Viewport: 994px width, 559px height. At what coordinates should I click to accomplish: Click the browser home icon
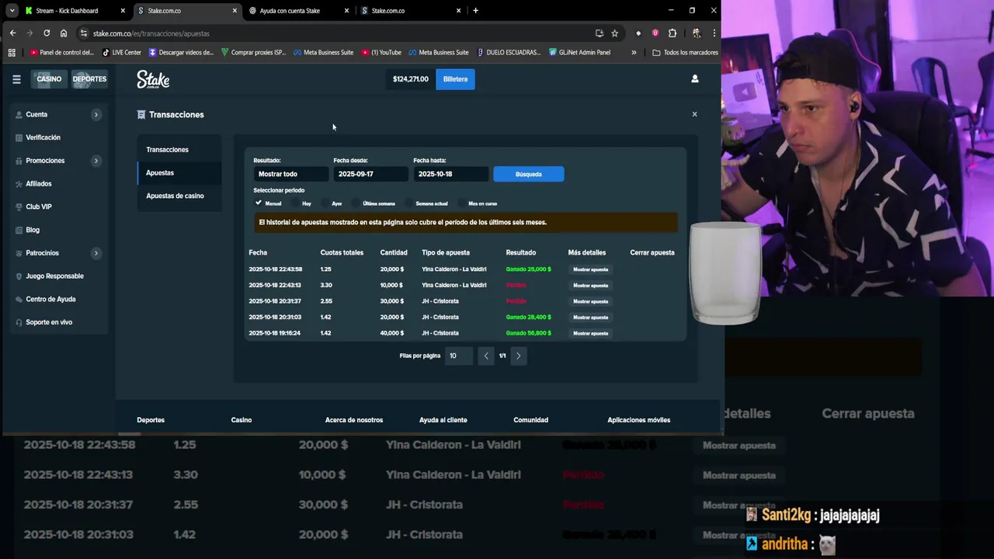64,33
